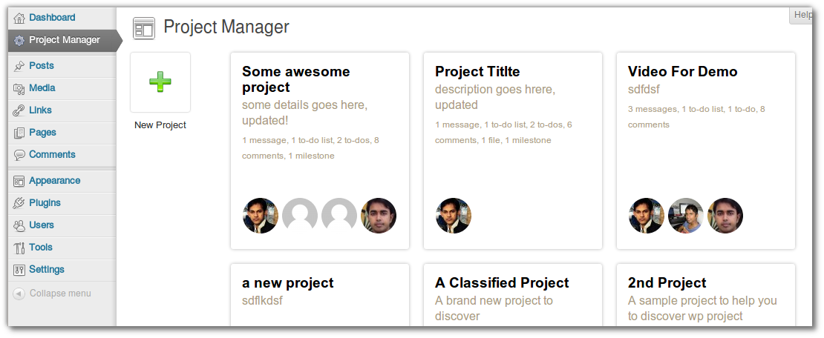The height and width of the screenshot is (338, 824).
Task: Collapse the admin sidebar menu
Action: click(x=52, y=294)
